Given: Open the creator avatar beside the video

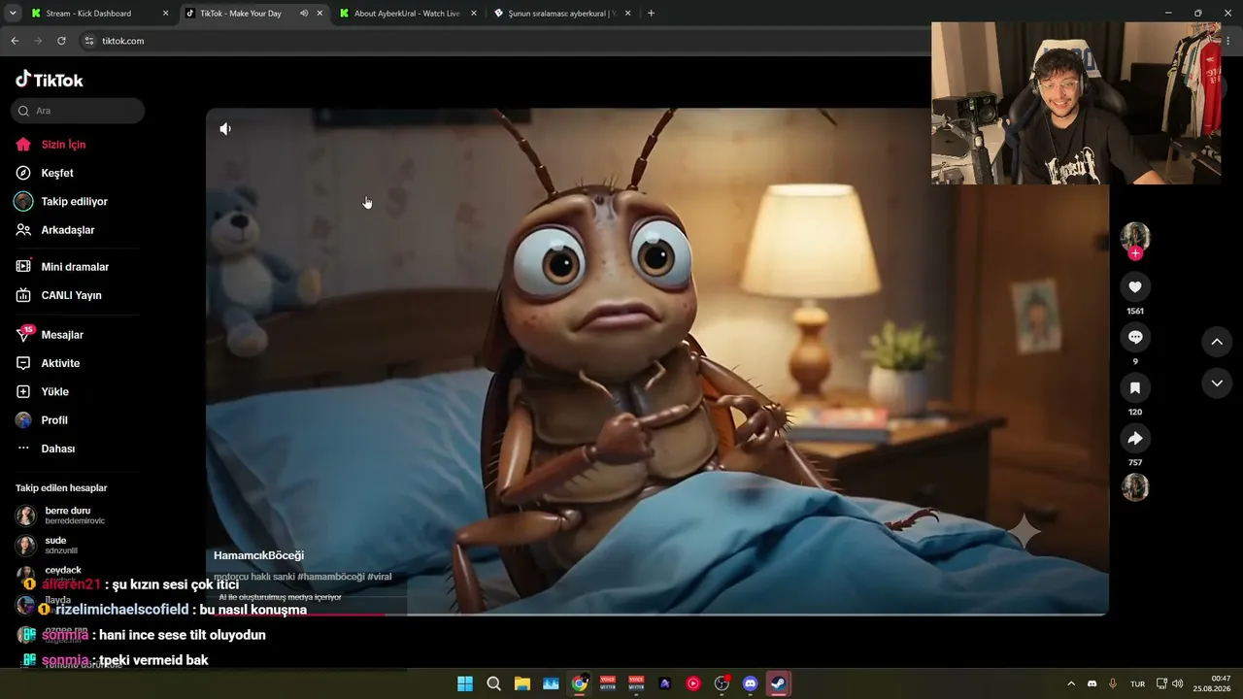Looking at the screenshot, I should pos(1135,237).
